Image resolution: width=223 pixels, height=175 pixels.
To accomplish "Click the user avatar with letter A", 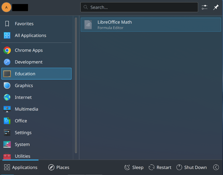I will (6, 7).
